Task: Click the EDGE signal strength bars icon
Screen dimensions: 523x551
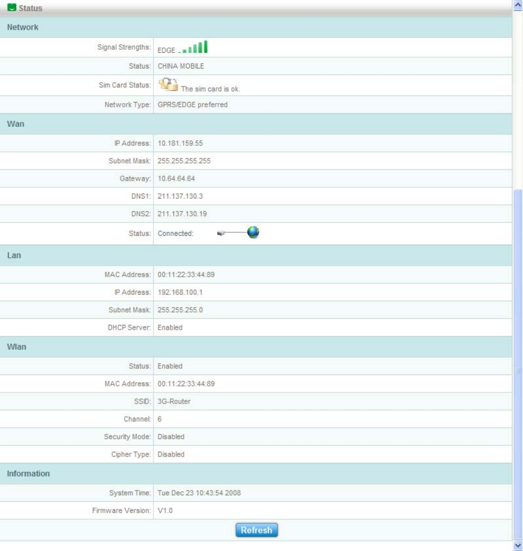Action: (x=193, y=47)
